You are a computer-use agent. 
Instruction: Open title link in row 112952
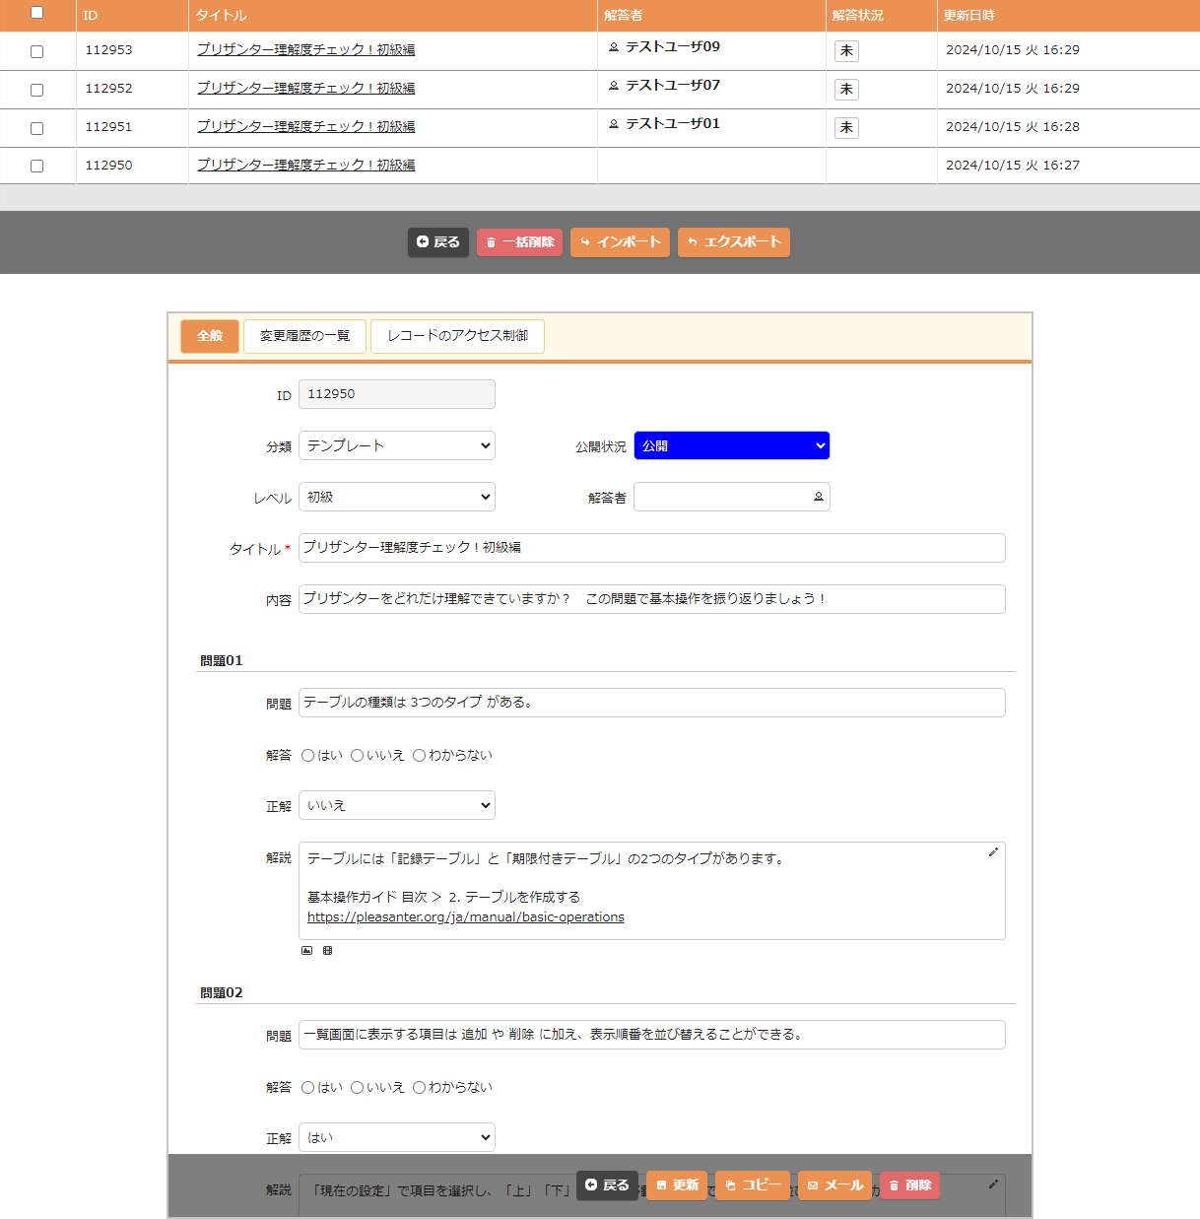pyautogui.click(x=305, y=88)
